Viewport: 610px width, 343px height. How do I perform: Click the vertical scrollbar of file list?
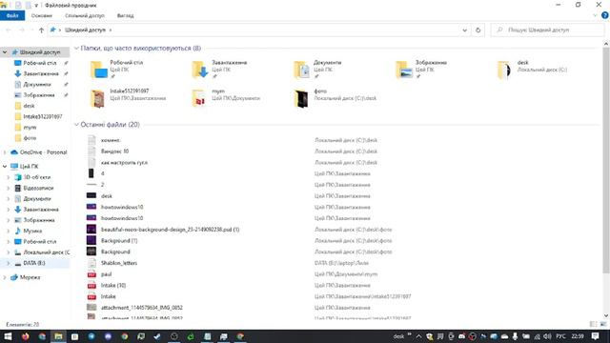coord(606,159)
